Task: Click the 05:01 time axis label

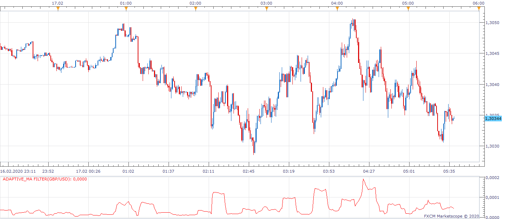Action: coord(409,171)
